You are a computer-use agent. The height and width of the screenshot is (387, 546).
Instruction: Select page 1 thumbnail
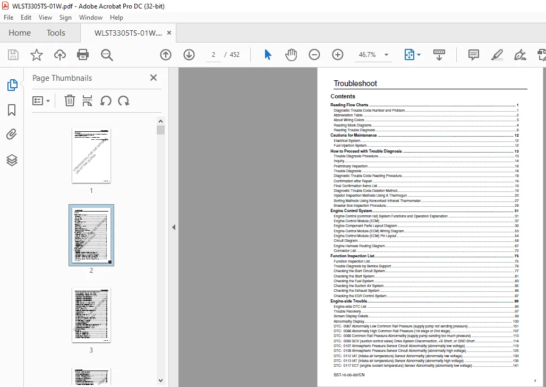pyautogui.click(x=91, y=156)
